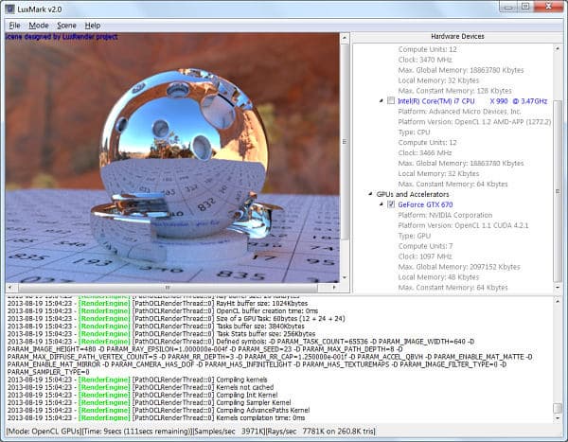Click 'Task Stats buffer size: 256Kbytes' log line

pyautogui.click(x=161, y=334)
